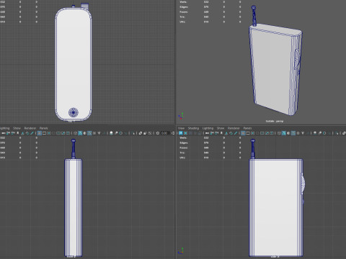
Task: Open Shading menu in right viewport panel
Action: (193, 128)
